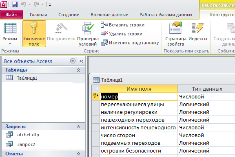Toggle Страница свойств property sheet
The height and width of the screenshot is (157, 235).
[x=176, y=34]
